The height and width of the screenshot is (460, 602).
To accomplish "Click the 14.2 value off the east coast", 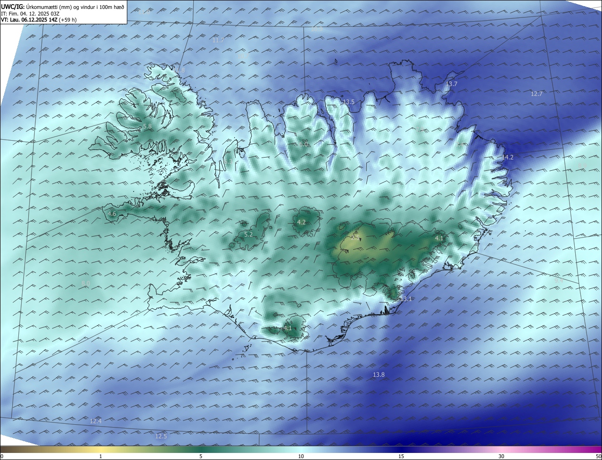I will (508, 157).
